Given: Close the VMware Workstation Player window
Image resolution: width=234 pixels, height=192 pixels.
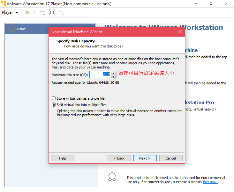Looking at the screenshot, I should [x=226, y=4].
